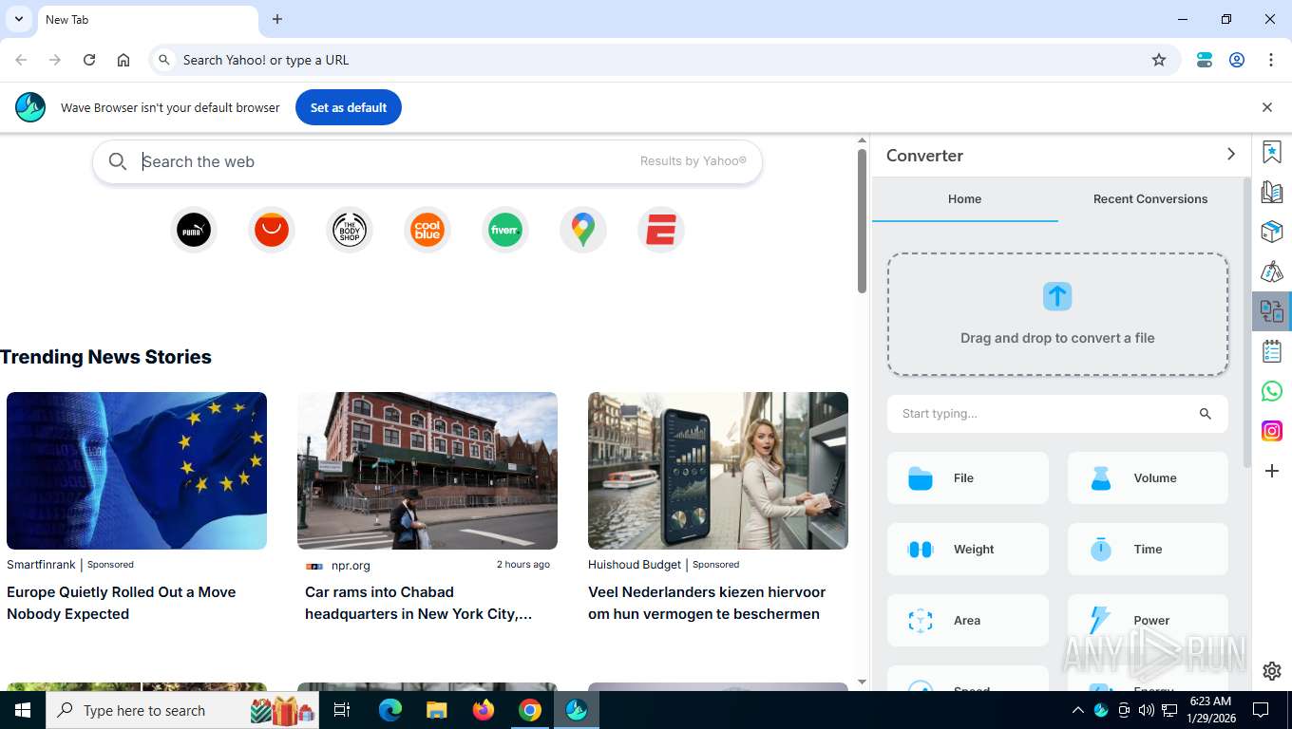Open the Coolblue shortcut
Image resolution: width=1292 pixels, height=729 pixels.
pos(427,230)
